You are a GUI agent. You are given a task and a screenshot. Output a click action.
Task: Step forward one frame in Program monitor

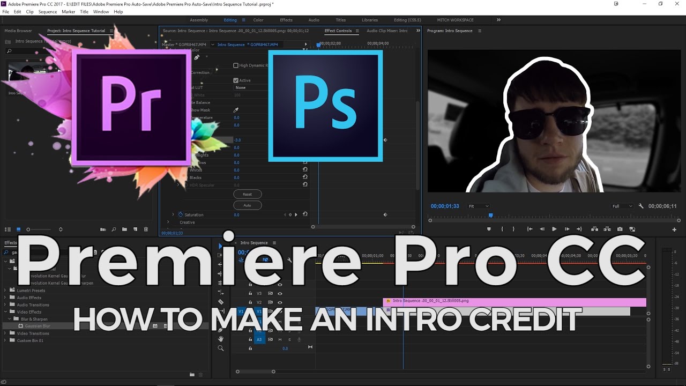[566, 229]
